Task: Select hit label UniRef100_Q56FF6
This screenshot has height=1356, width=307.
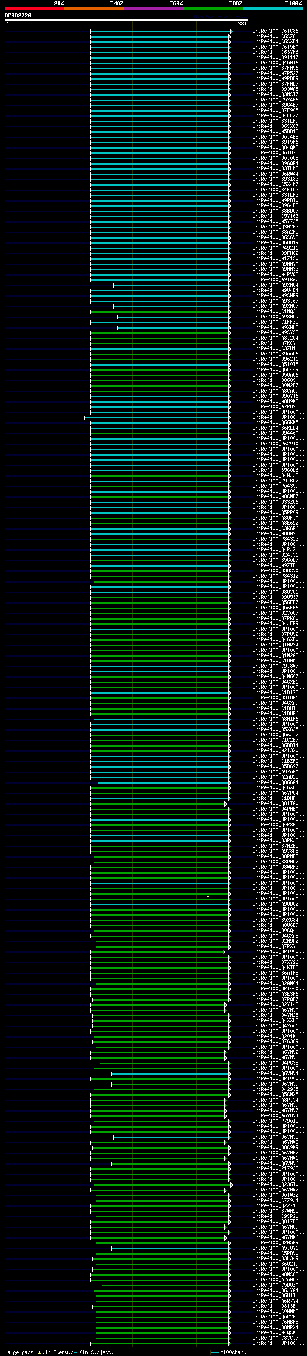Action: [x=275, y=608]
